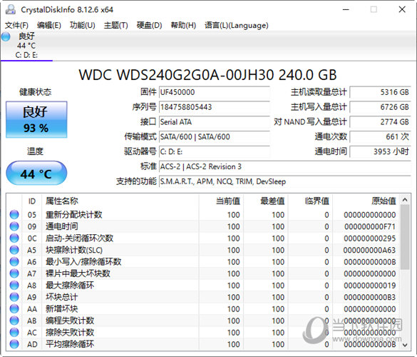Click the 序列号 field showing 184758805443

[215, 107]
